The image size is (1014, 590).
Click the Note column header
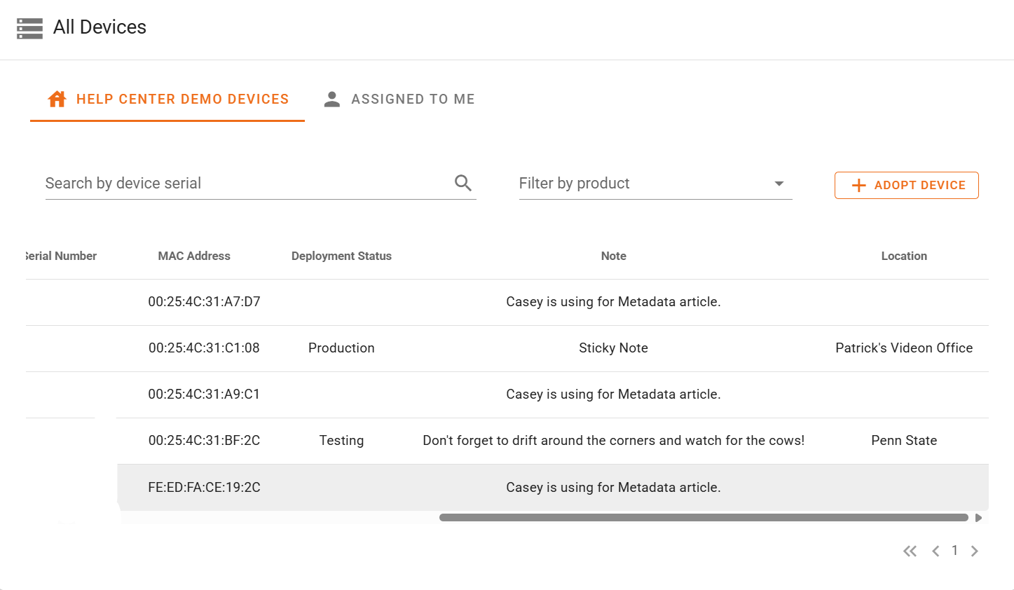613,256
